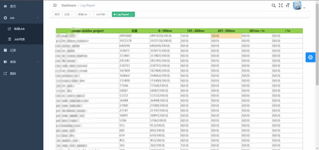Click the 0~100ms column header
Image resolution: width=319 pixels, height=150 pixels.
(165, 31)
